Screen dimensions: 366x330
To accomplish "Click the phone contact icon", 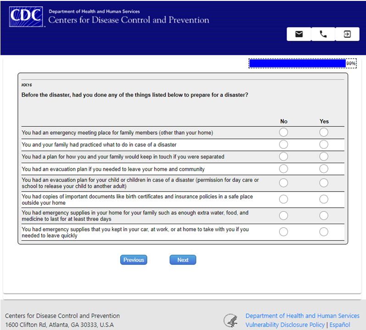I will tap(323, 34).
